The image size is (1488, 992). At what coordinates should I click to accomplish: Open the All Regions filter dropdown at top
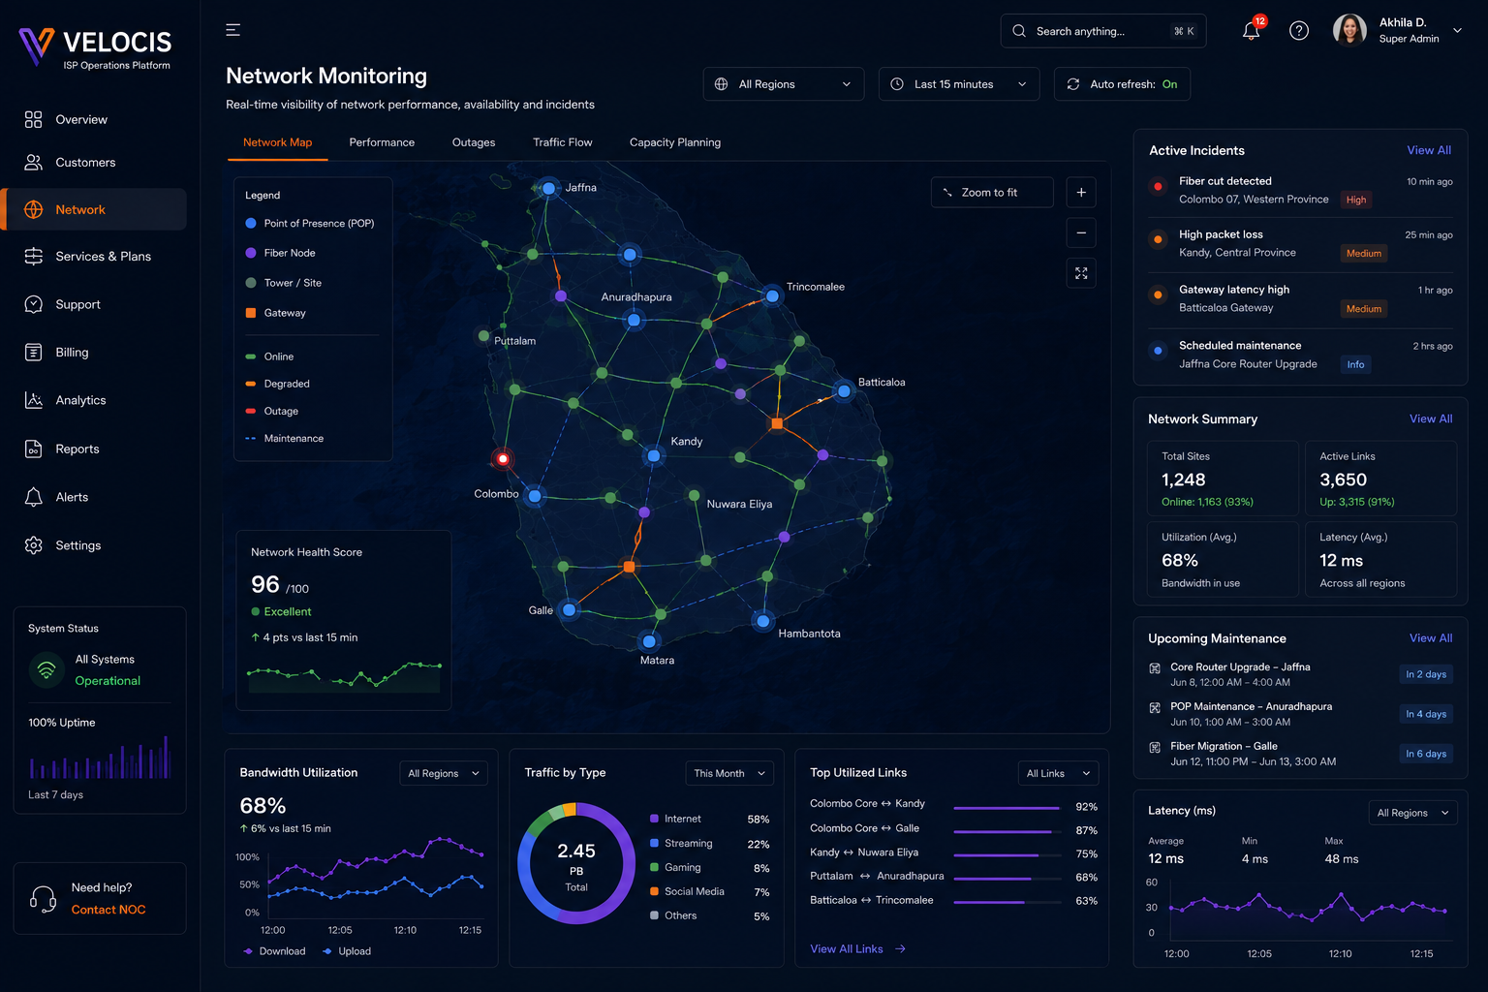783,84
